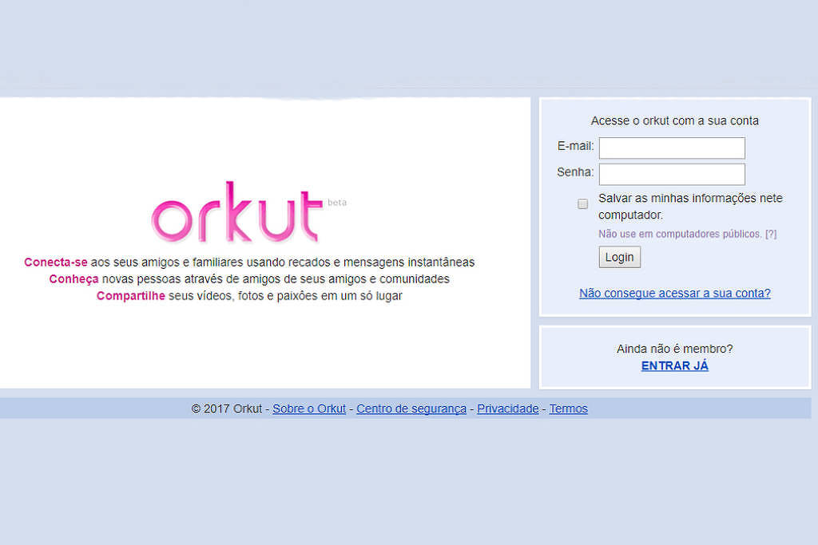The height and width of the screenshot is (545, 818).
Task: Focus the E-mail input field
Action: tap(671, 148)
